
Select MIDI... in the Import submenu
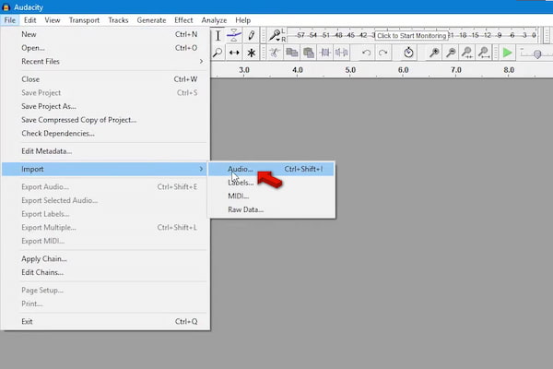271,196
